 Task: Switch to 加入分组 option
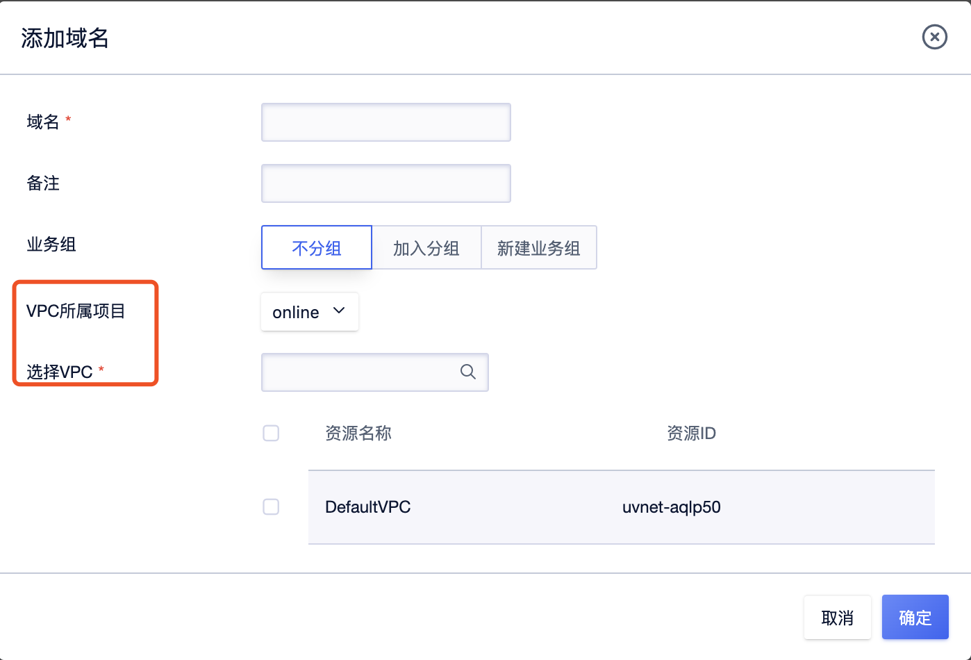(x=426, y=248)
